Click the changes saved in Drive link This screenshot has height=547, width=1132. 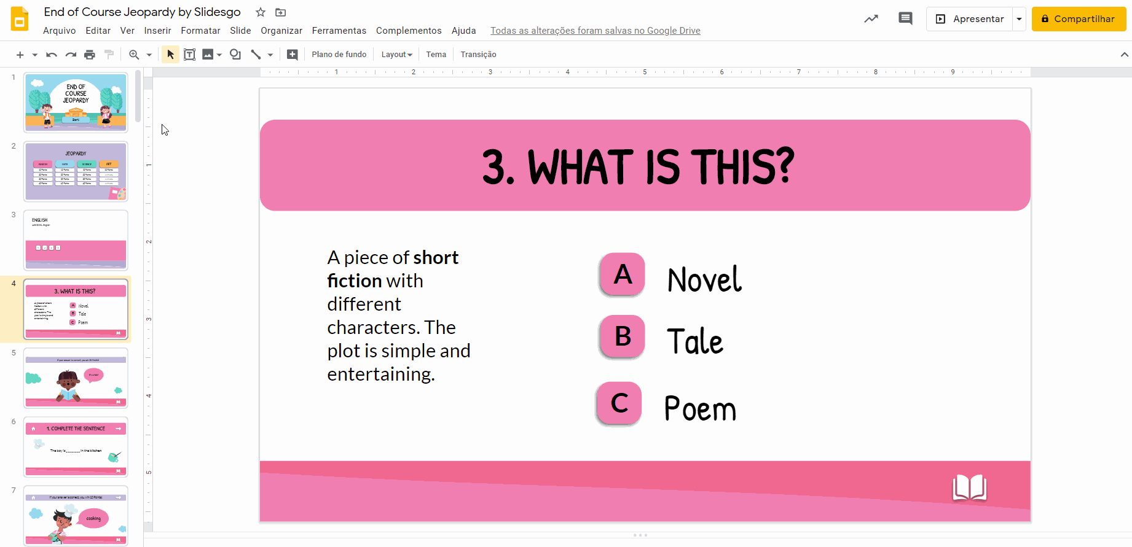595,31
